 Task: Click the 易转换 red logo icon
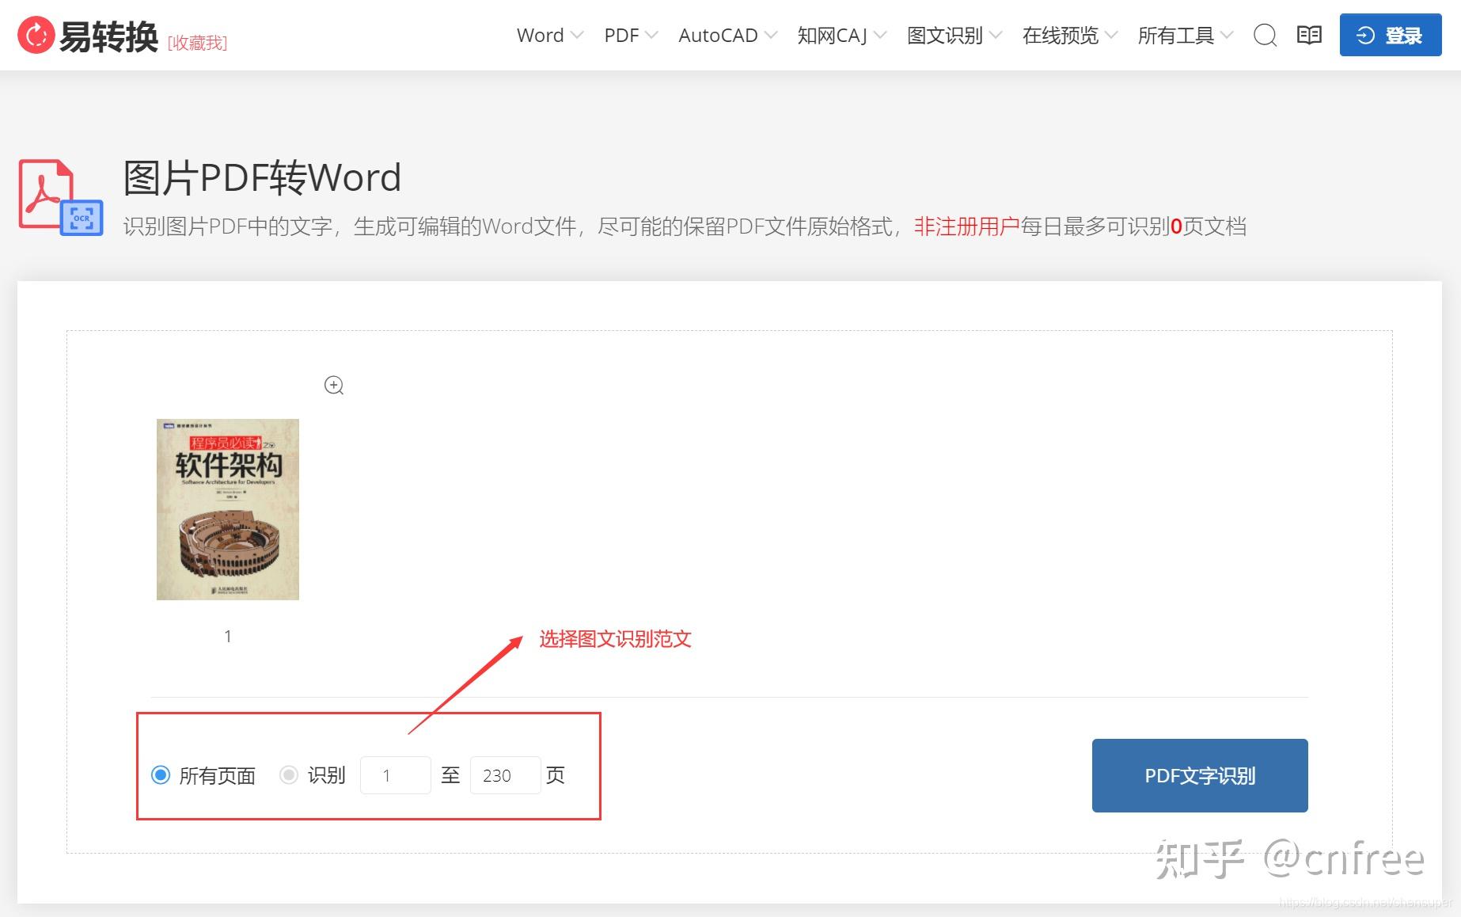pyautogui.click(x=36, y=36)
